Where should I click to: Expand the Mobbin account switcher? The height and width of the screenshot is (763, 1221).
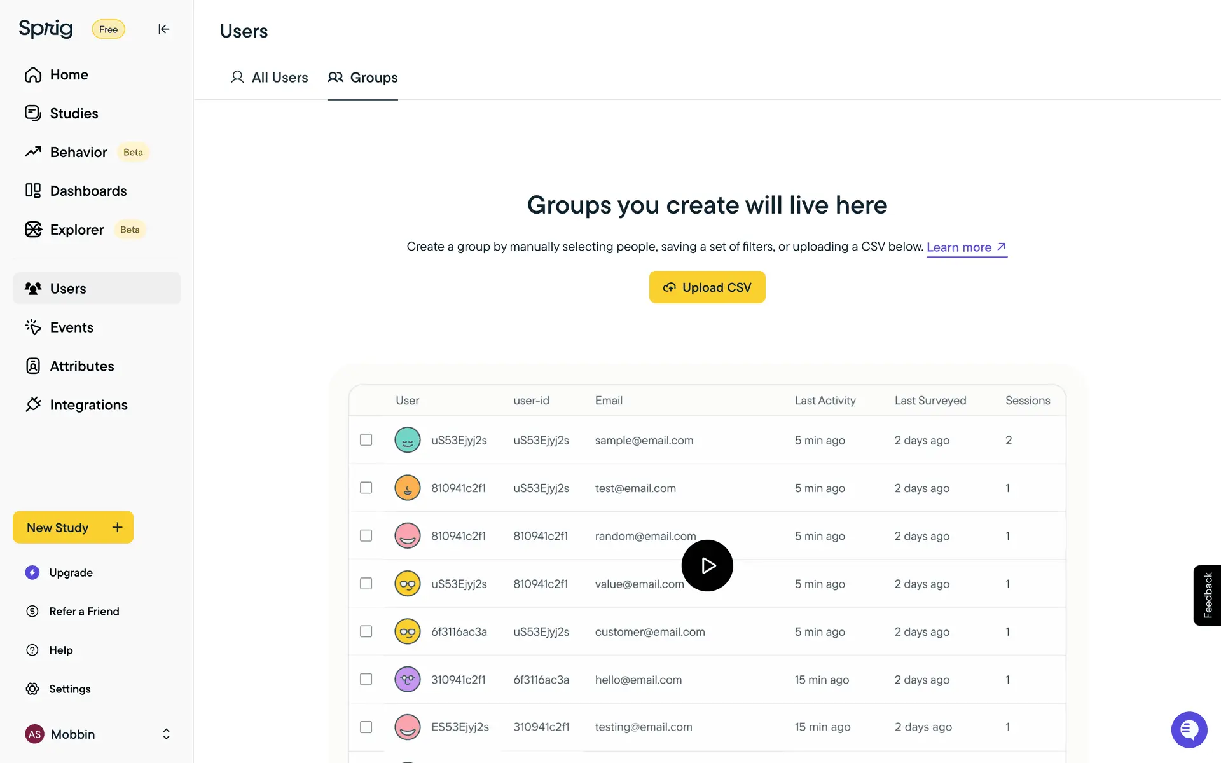(166, 734)
